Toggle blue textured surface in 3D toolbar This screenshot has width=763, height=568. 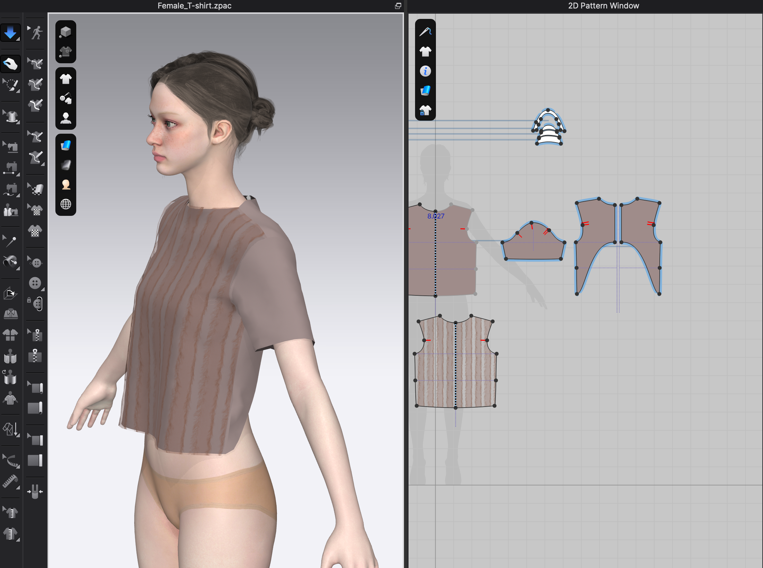pyautogui.click(x=65, y=145)
